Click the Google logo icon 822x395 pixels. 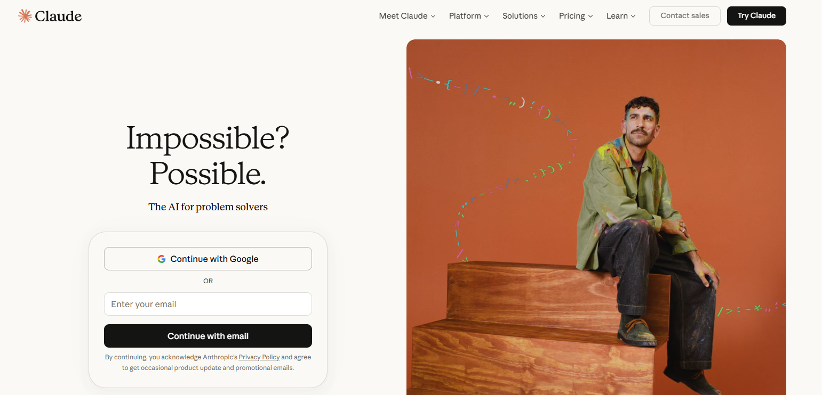point(162,259)
